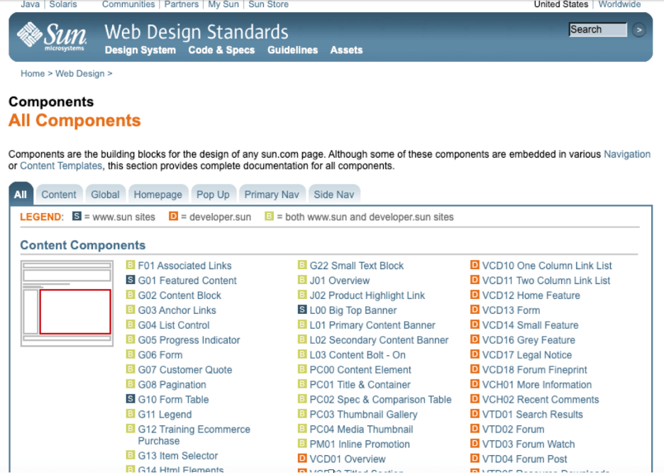Open the Communities link
664x473 pixels.
[x=128, y=4]
